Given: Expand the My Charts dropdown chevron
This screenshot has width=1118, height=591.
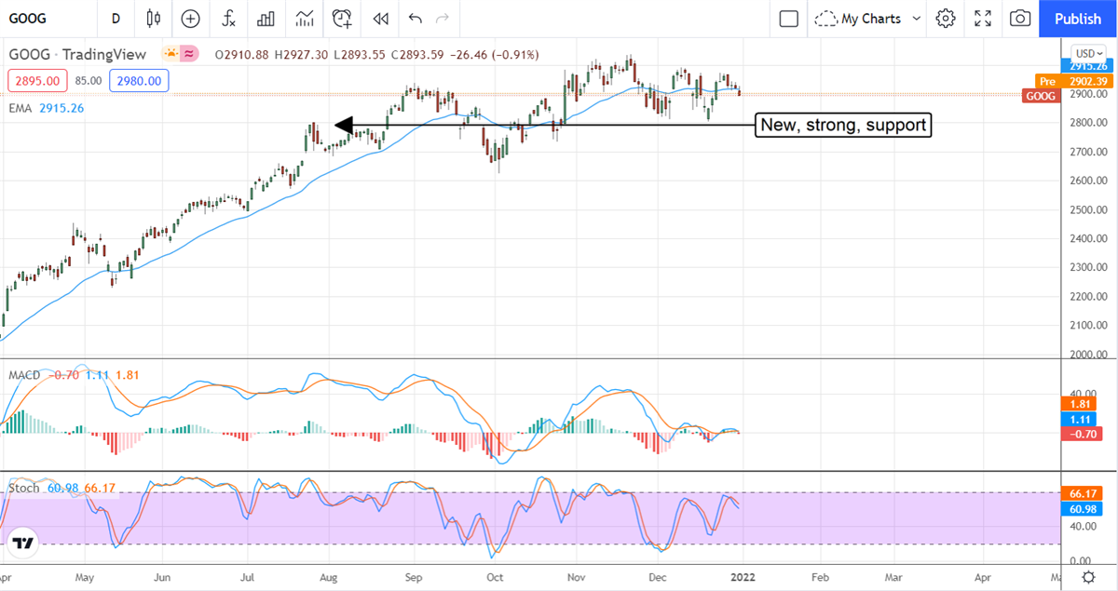Looking at the screenshot, I should coord(916,18).
